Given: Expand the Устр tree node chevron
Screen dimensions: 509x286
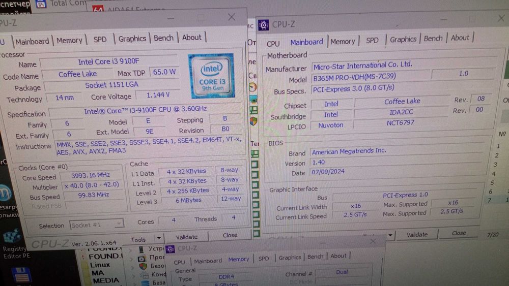Looking at the screenshot, I should coord(130,250).
